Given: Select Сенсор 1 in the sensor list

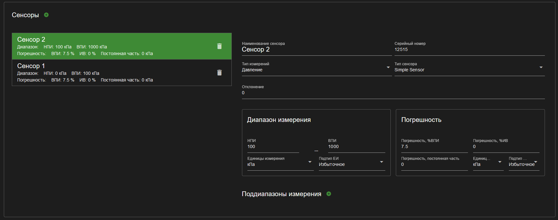Looking at the screenshot, I should coord(122,73).
